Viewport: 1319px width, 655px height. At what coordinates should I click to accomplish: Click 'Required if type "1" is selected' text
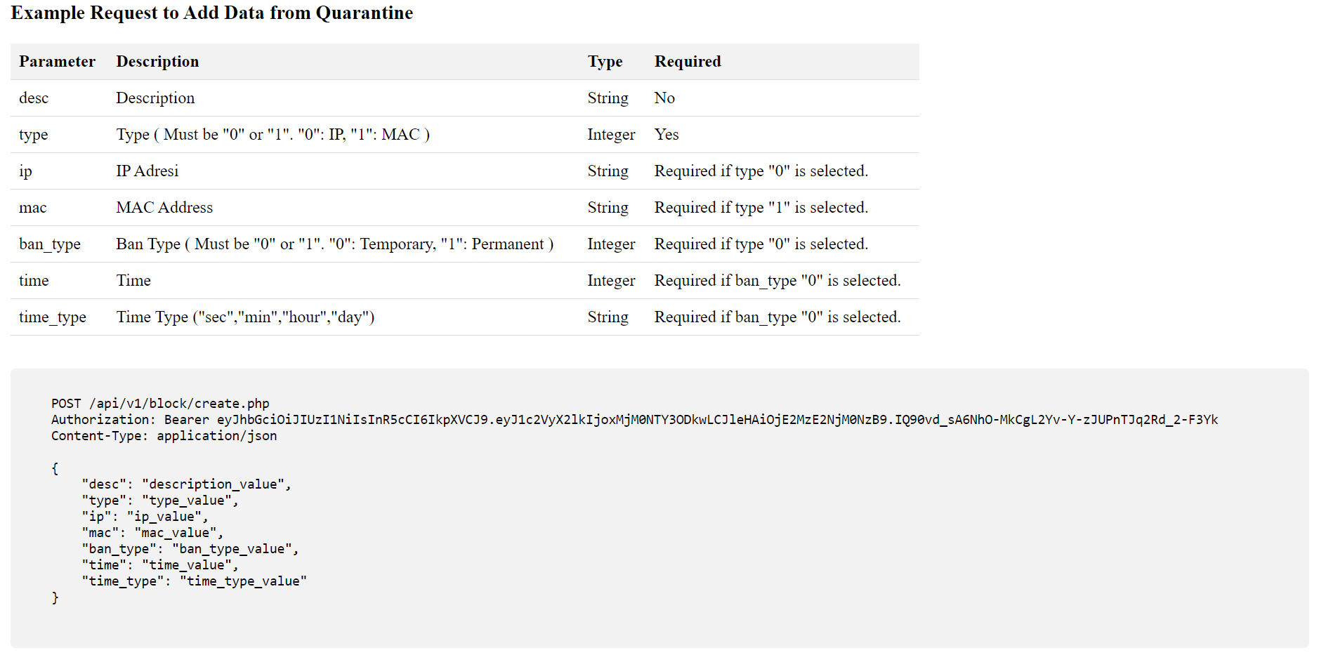pyautogui.click(x=761, y=208)
